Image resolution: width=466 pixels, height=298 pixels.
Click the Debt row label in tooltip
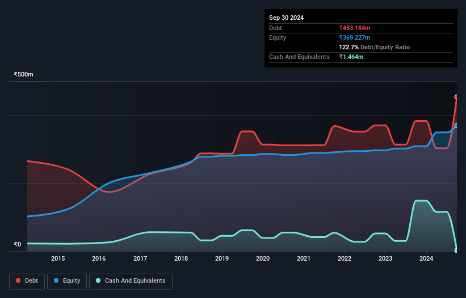pyautogui.click(x=275, y=28)
